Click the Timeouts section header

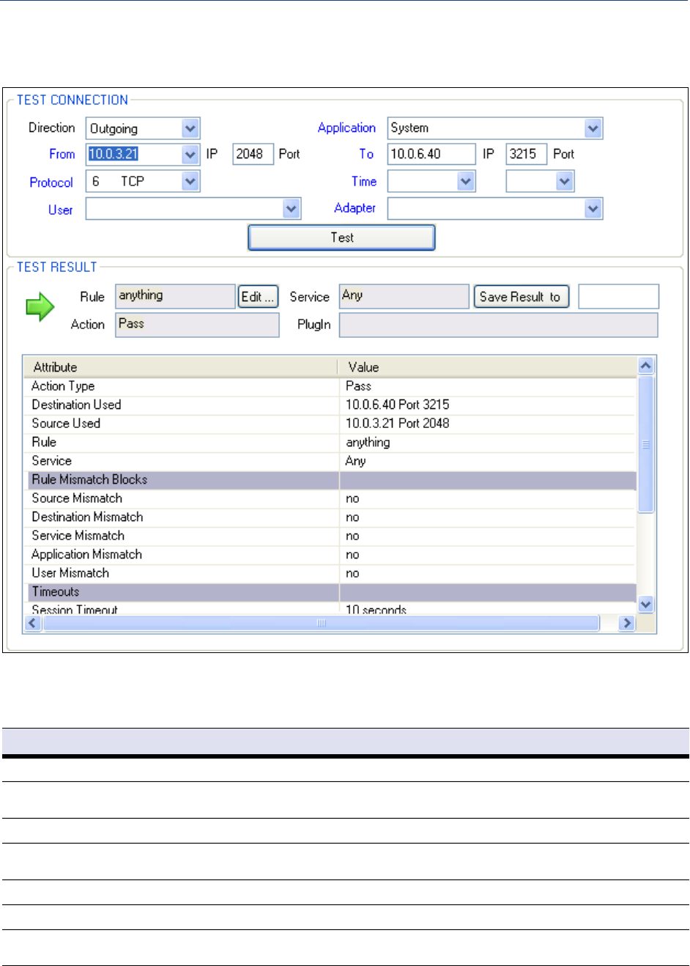(x=330, y=592)
